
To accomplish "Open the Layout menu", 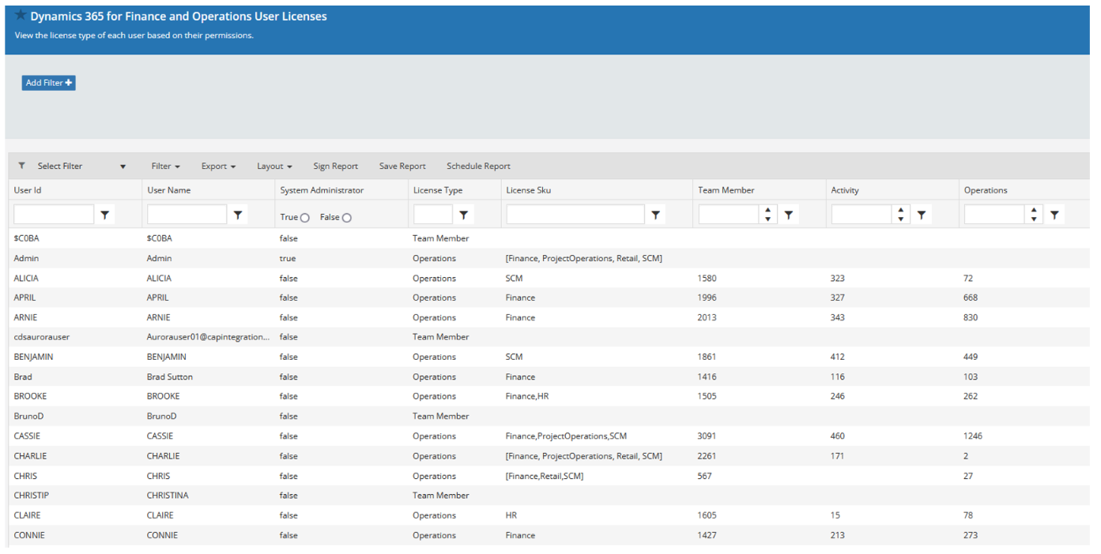I will tap(274, 167).
